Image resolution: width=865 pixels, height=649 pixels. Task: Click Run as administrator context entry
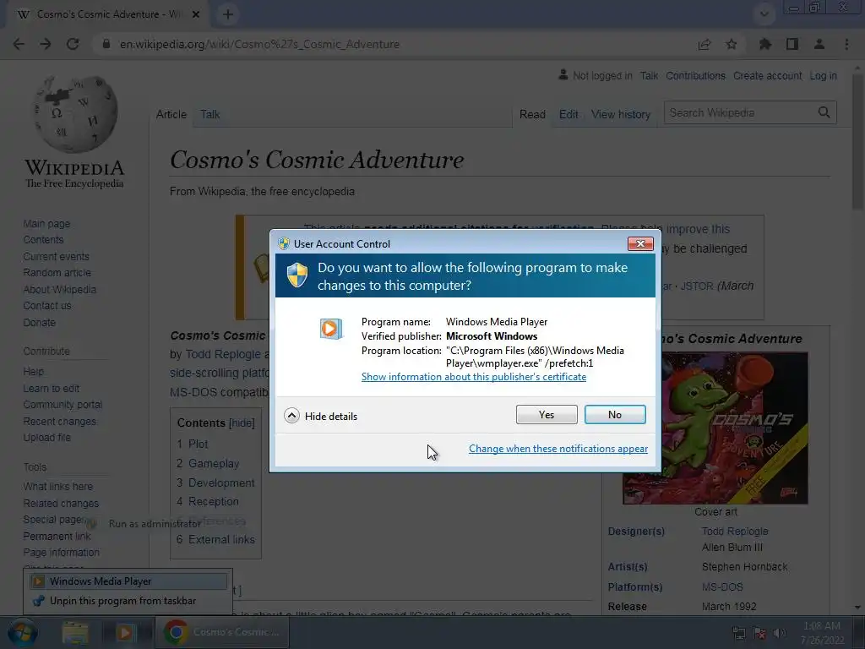pyautogui.click(x=155, y=524)
